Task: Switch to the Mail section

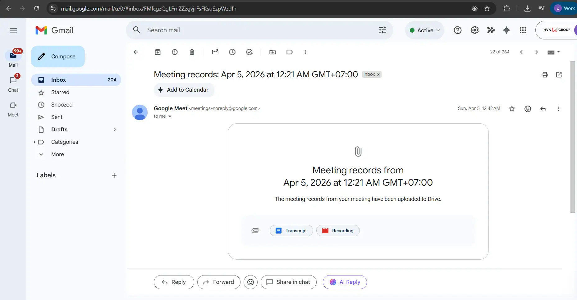Action: 13,58
